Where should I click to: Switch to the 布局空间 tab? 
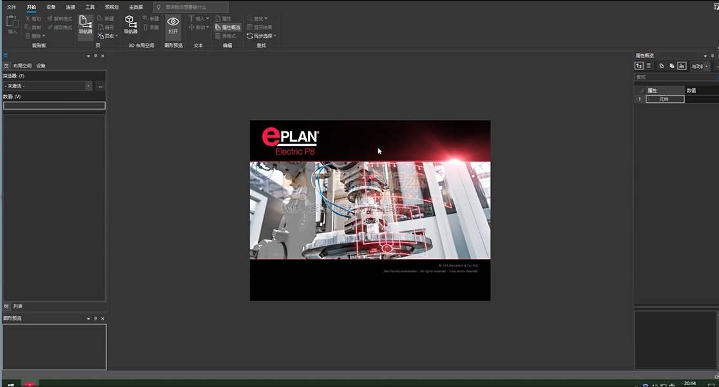(22, 66)
